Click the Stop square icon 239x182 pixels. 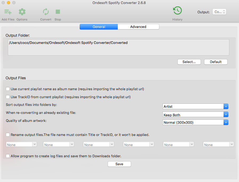(58, 12)
